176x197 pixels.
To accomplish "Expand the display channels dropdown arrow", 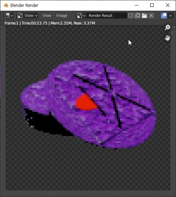I will (x=170, y=15).
